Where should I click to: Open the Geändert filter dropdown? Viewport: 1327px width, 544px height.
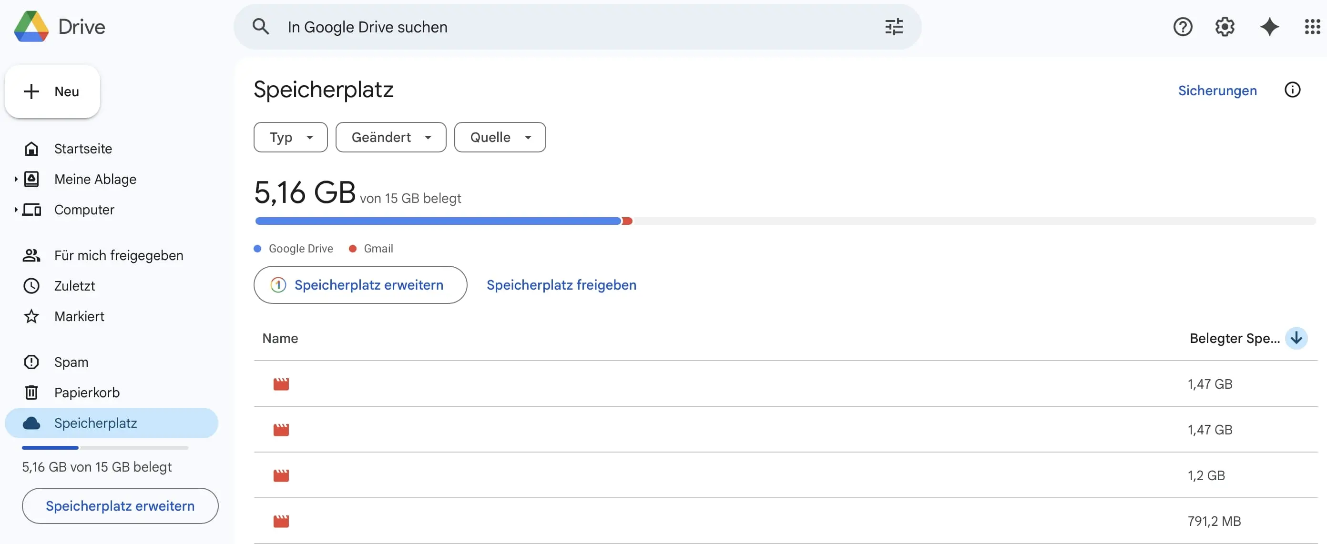(x=391, y=137)
